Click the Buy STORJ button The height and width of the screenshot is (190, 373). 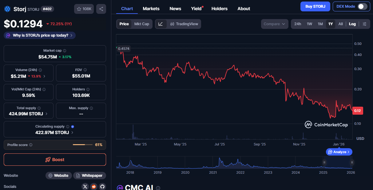click(x=315, y=6)
